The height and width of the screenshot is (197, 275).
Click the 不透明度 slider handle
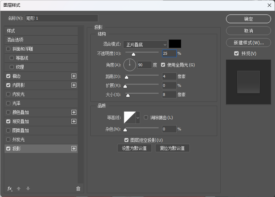click(133, 54)
